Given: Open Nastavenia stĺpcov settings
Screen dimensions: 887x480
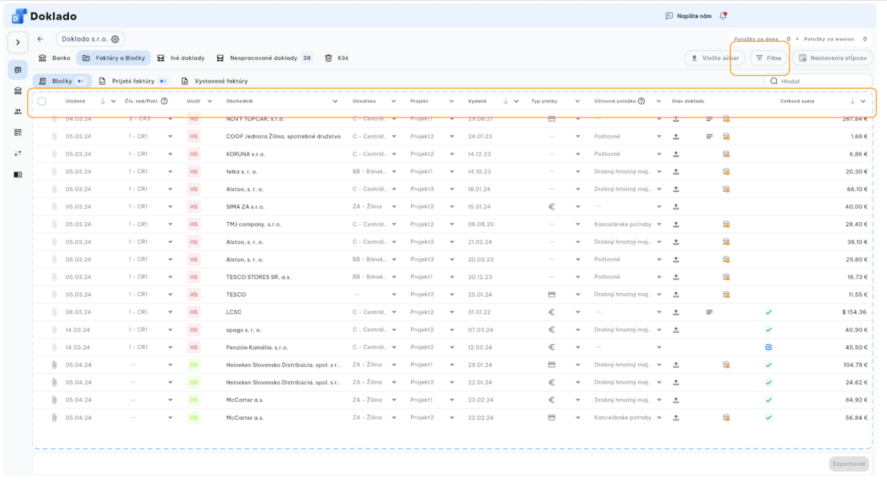Looking at the screenshot, I should (833, 58).
